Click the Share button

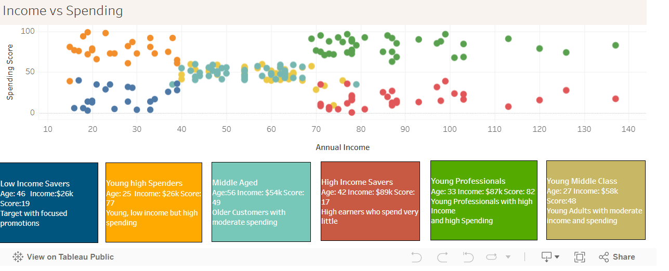[x=617, y=257]
